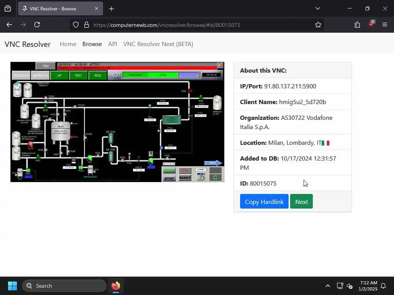The height and width of the screenshot is (295, 394).
Task: Click the green Next button
Action: [x=301, y=201]
